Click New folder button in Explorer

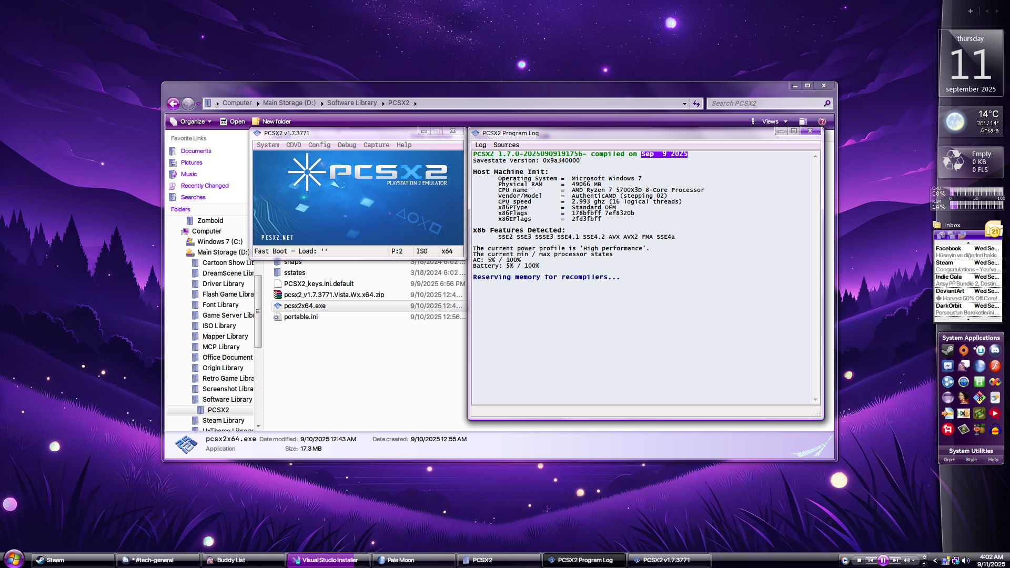tap(271, 121)
